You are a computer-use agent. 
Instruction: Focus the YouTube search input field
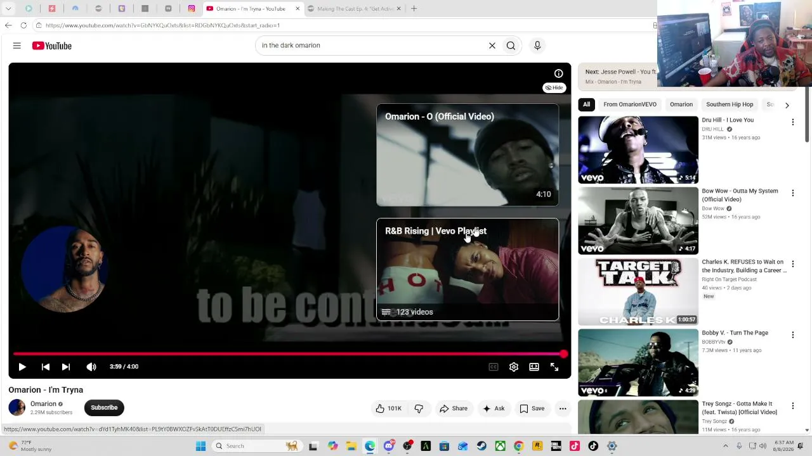[371, 46]
